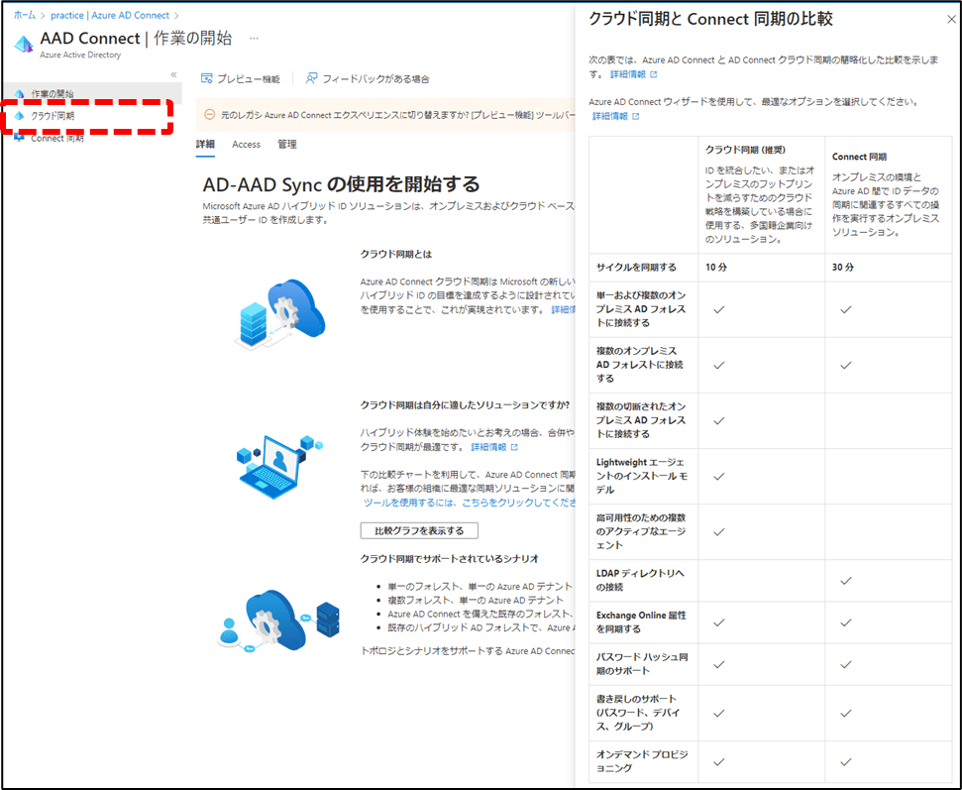The image size is (962, 790).
Task: Click the cloud gear user illustration
Action: click(x=278, y=621)
